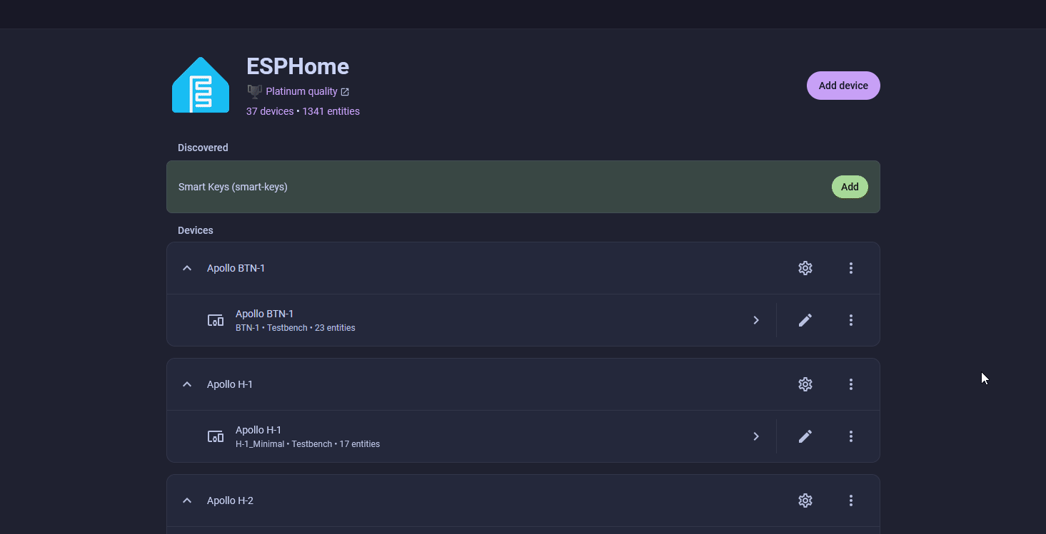Collapse the Apollo H-2 section
The image size is (1046, 534).
pyautogui.click(x=187, y=500)
